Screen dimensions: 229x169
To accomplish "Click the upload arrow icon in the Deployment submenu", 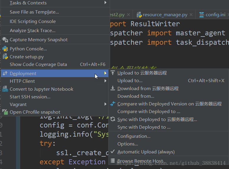I will coord(113,73).
